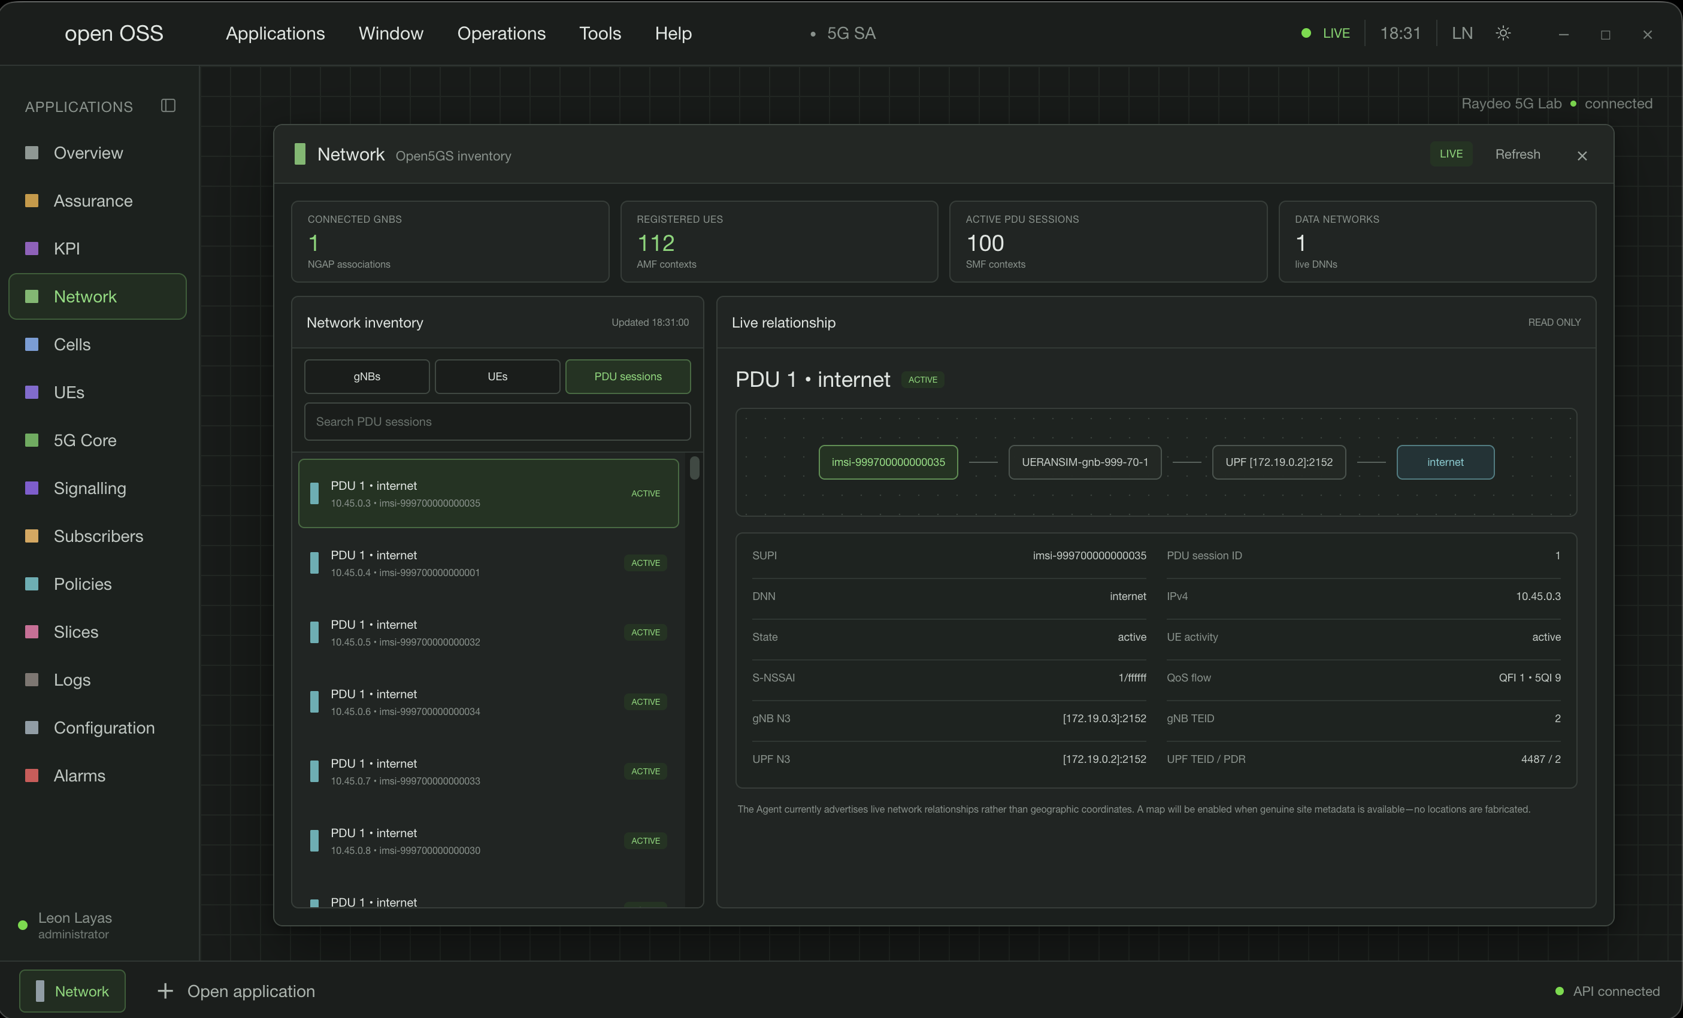Viewport: 1683px width, 1018px height.
Task: Open the Subscribers application in sidebar
Action: coord(97,536)
